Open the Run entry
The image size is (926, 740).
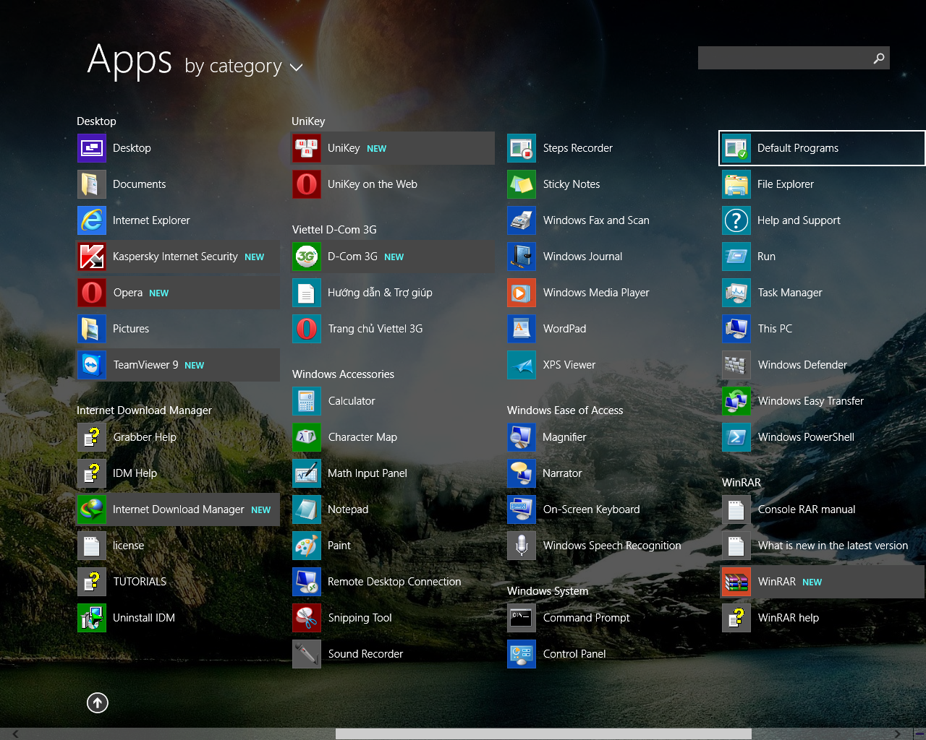pos(823,257)
